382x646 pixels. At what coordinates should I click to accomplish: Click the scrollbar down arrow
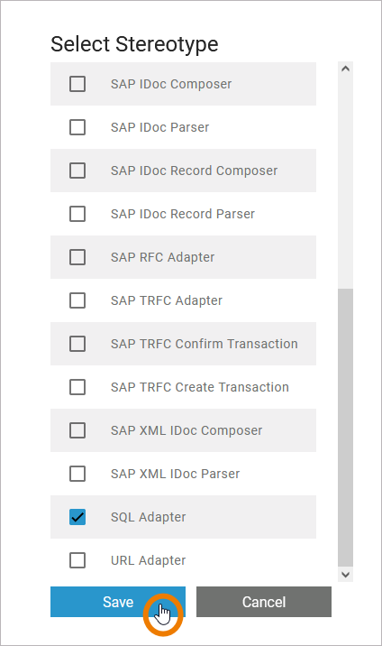pos(345,575)
